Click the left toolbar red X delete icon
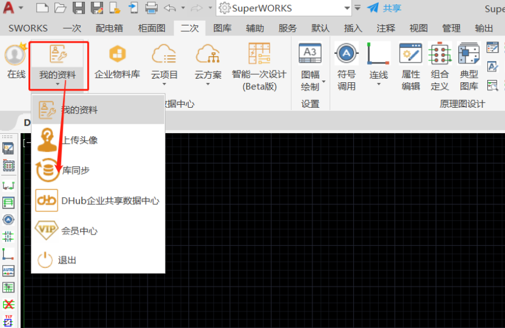 [x=8, y=304]
